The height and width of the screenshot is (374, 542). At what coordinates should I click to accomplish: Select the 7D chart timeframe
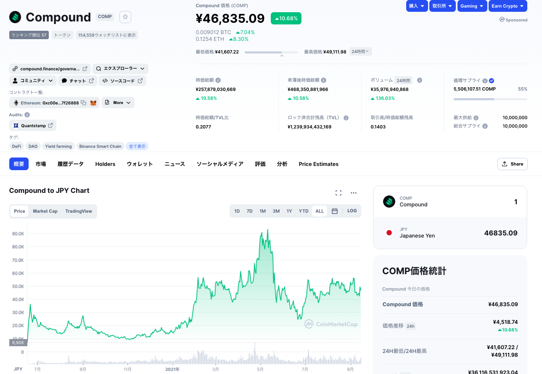(249, 211)
